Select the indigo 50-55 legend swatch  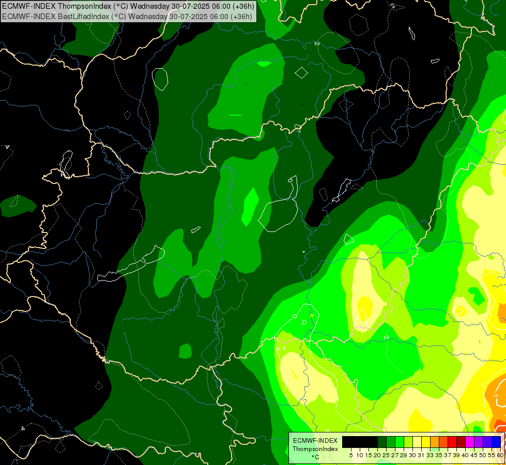click(487, 442)
